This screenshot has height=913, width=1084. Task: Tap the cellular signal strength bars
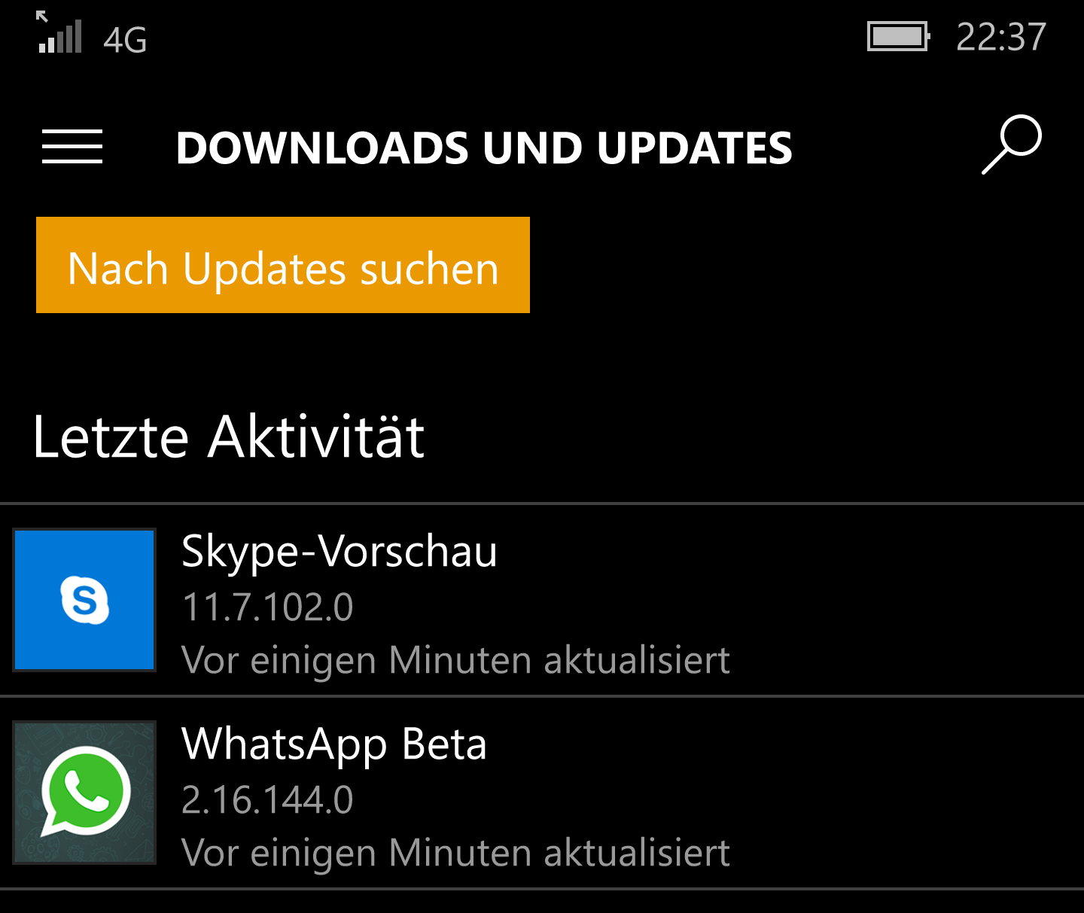tap(60, 38)
